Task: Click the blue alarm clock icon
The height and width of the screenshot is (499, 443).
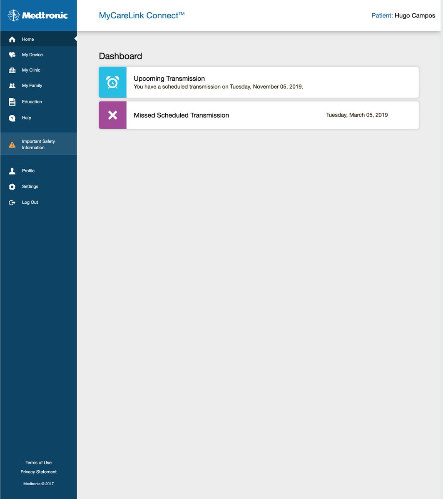Action: 112,82
